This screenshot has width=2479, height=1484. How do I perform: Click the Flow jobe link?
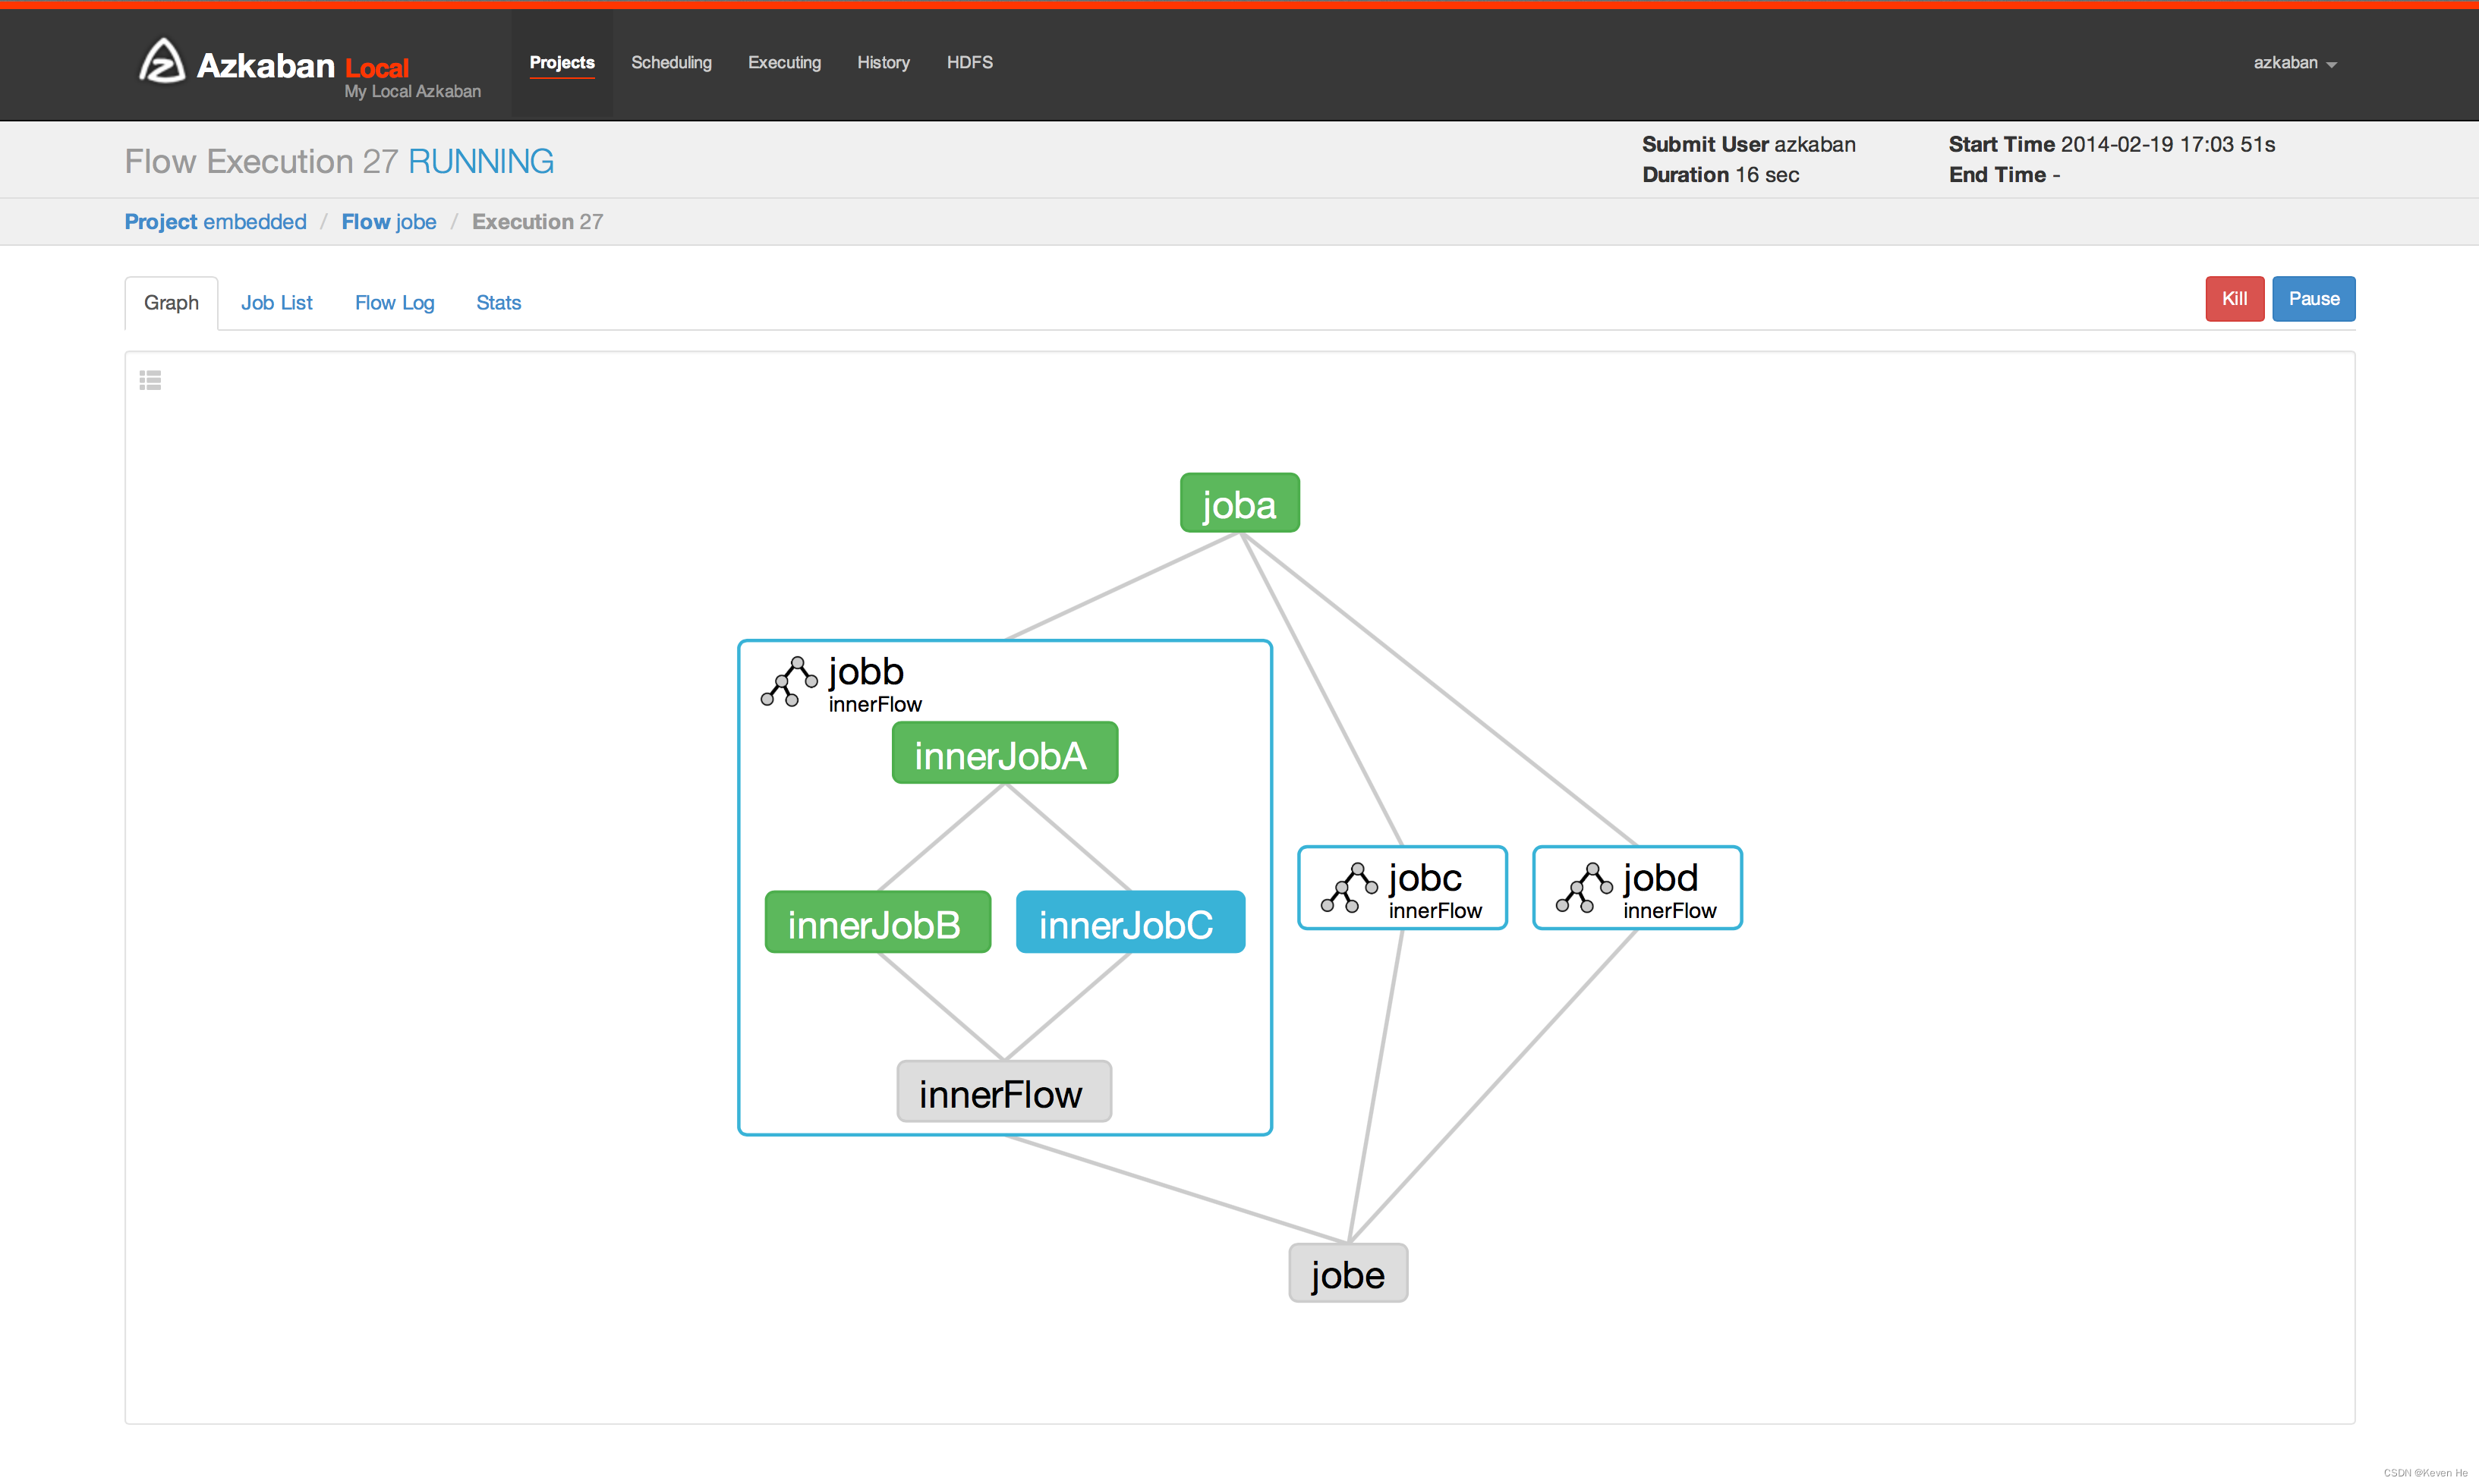389,221
